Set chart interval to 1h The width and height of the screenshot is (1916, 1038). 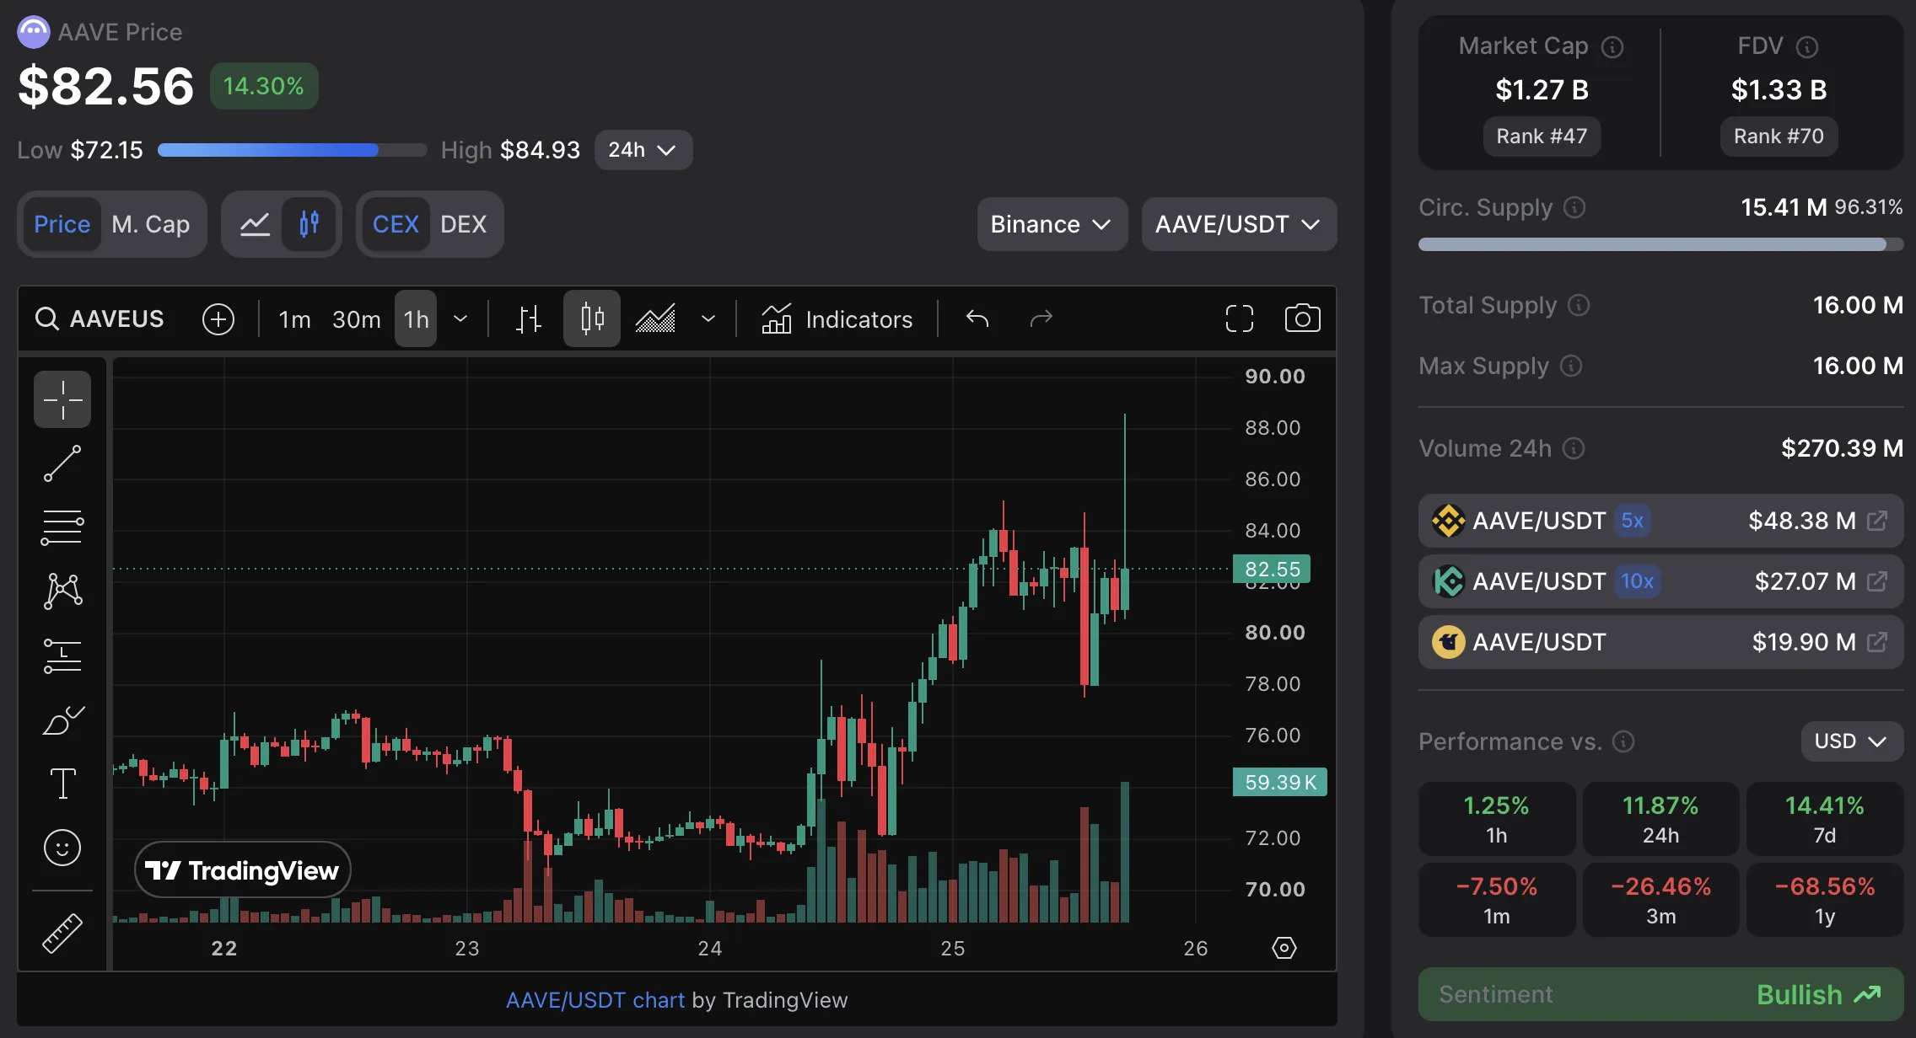(x=416, y=319)
